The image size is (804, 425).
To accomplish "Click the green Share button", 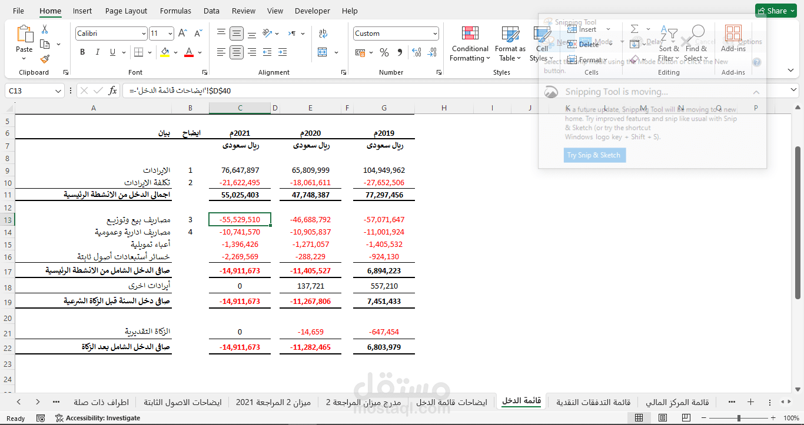I will coord(776,11).
